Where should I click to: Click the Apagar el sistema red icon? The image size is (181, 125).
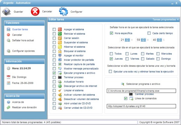point(60,29)
